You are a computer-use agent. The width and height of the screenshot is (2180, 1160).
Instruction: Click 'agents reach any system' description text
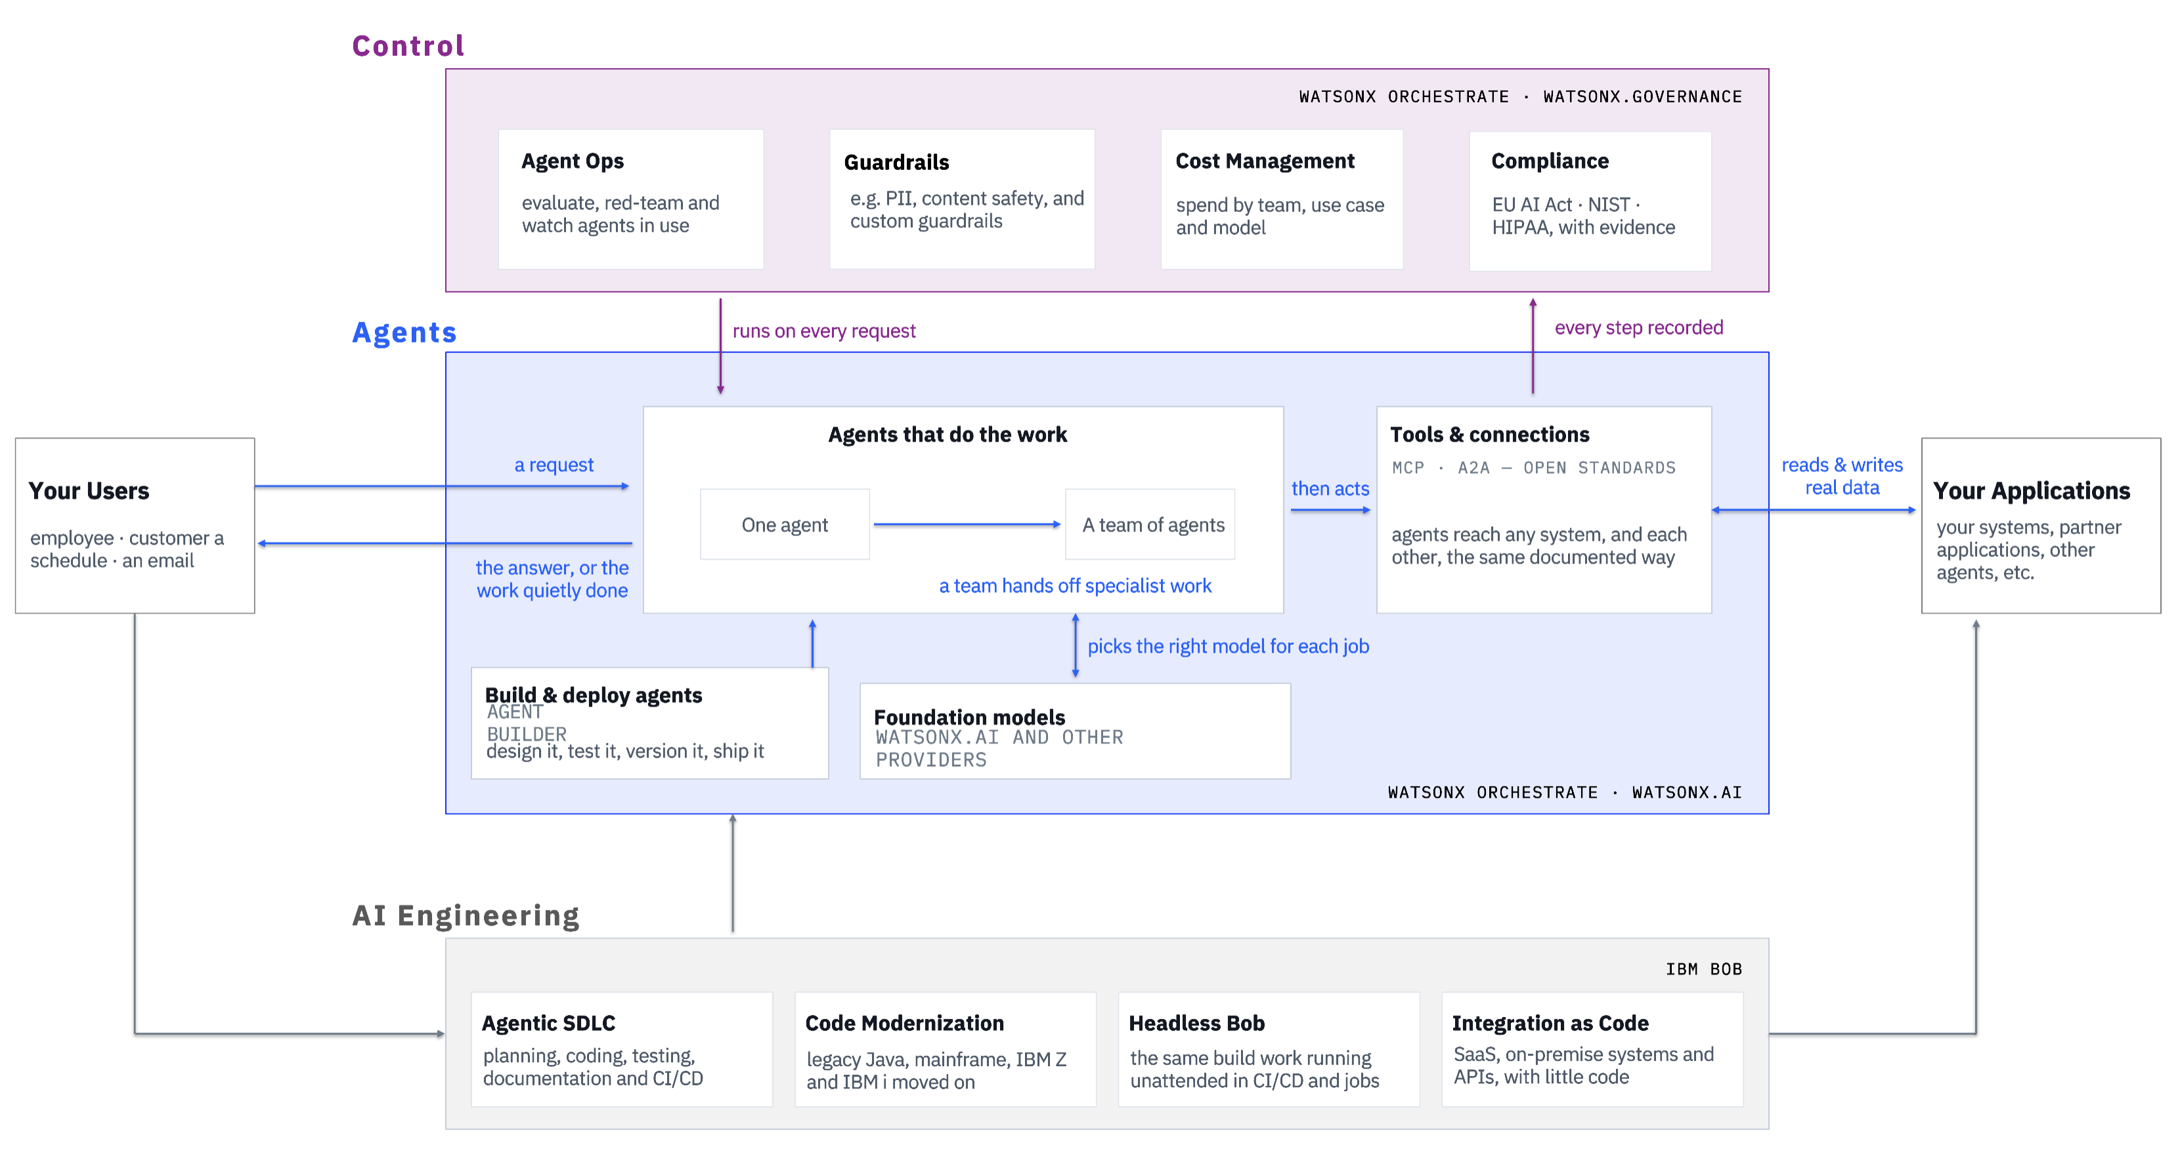point(1538,545)
